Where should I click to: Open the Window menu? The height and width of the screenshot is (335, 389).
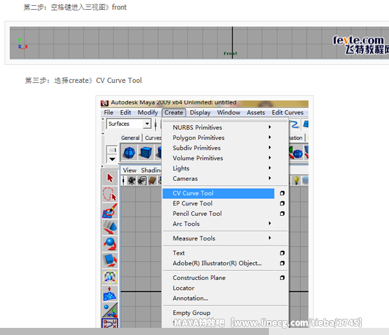pyautogui.click(x=229, y=112)
